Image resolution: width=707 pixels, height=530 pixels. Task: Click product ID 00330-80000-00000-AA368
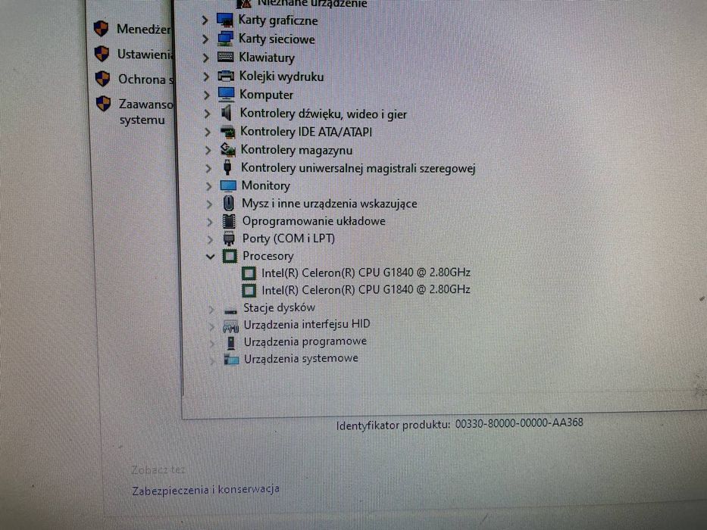[519, 422]
